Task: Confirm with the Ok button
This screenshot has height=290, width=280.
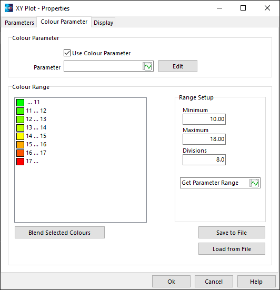Action: tap(171, 281)
